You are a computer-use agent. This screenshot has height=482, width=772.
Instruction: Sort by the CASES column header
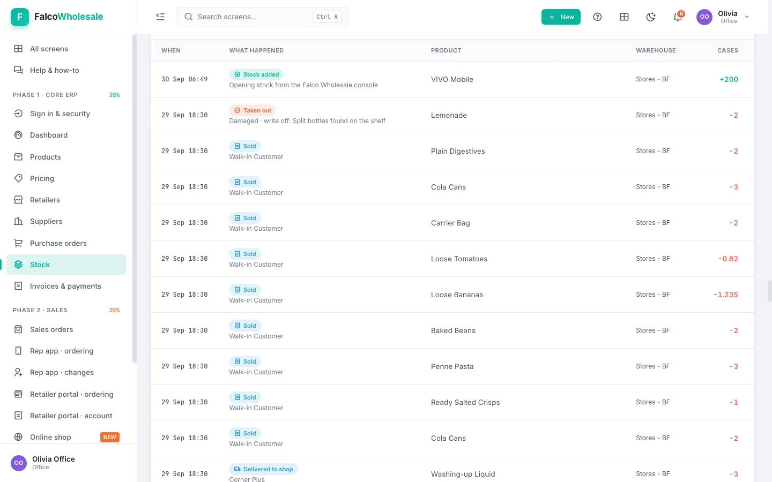pos(728,50)
